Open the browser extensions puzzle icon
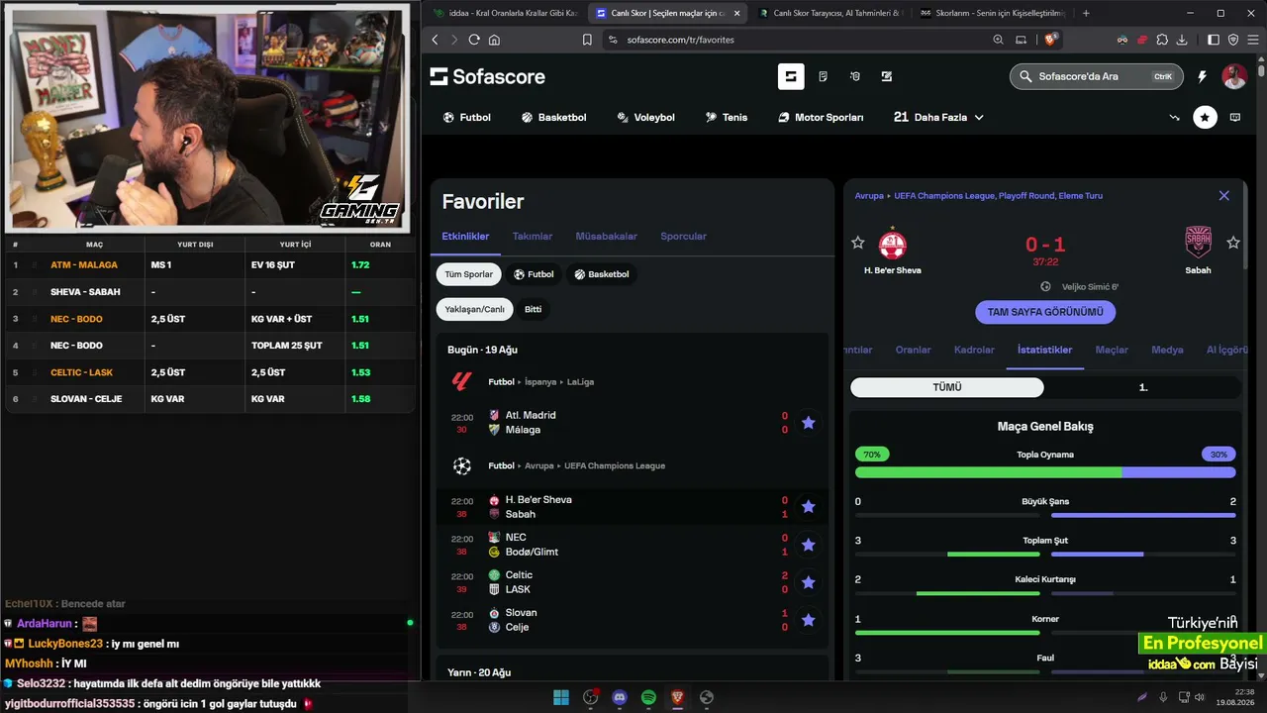The image size is (1267, 713). [x=1162, y=40]
